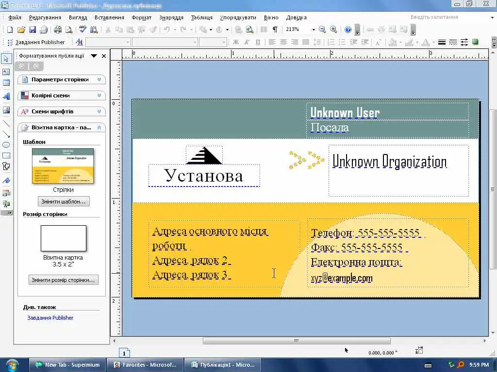Toggle special characters pilcrow icon
This screenshot has height=372, width=497.
275,30
